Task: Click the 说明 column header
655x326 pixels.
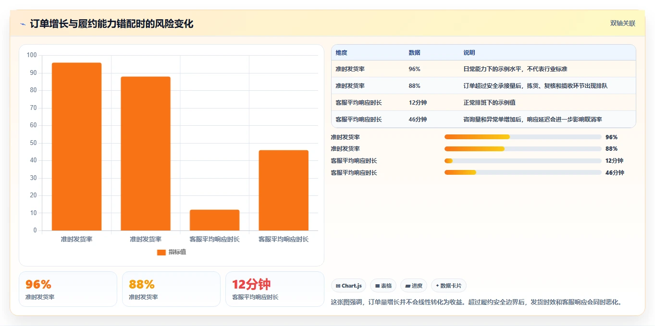Action: click(469, 53)
